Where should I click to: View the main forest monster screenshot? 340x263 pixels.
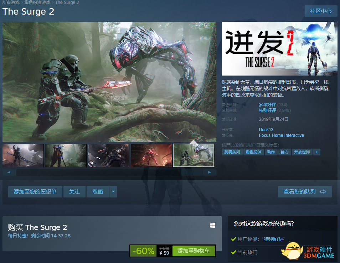pos(109,82)
